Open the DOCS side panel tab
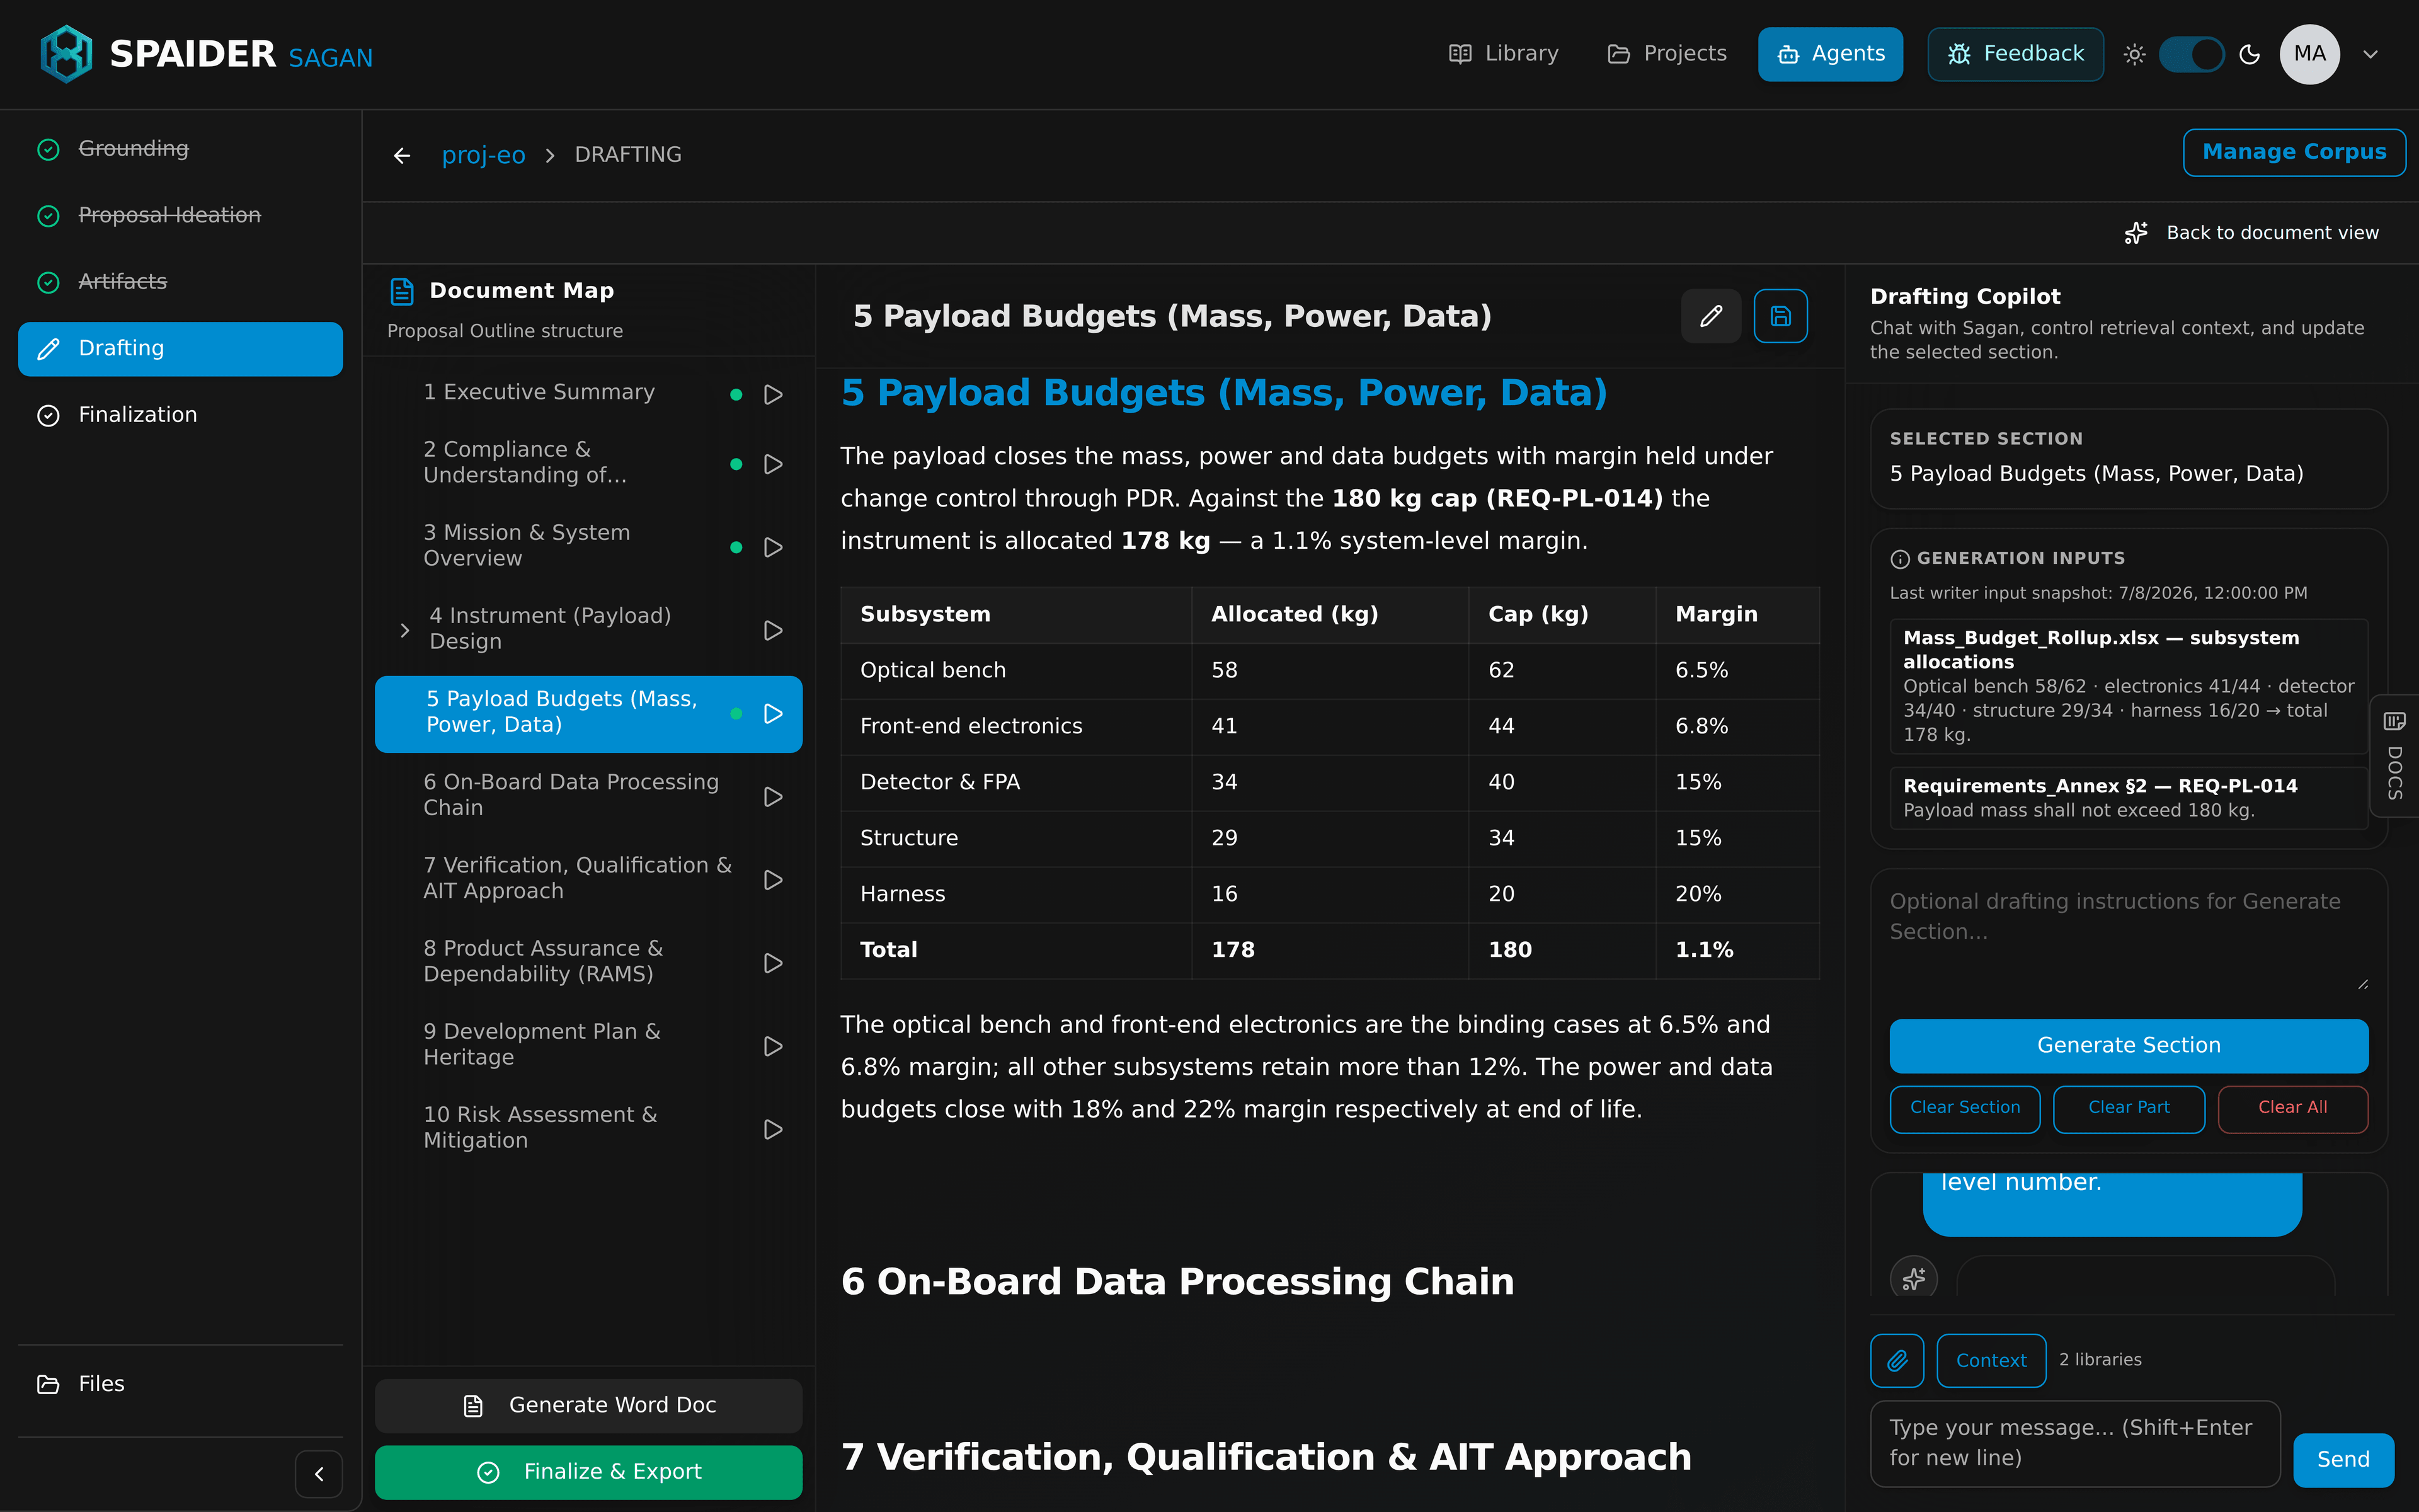This screenshot has height=1512, width=2419. [2394, 756]
